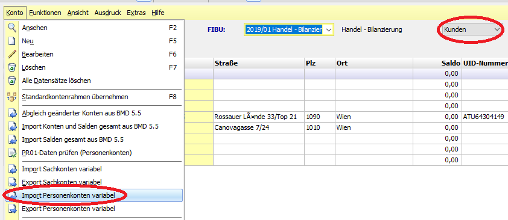Click the trash icon for Alle Datensätze löschen

coord(12,81)
